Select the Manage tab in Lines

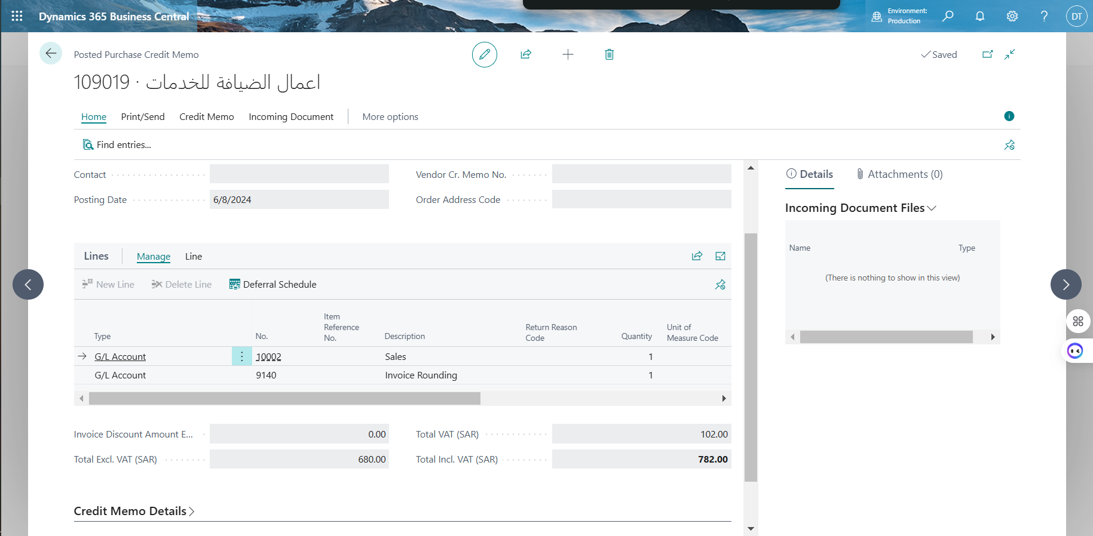154,256
